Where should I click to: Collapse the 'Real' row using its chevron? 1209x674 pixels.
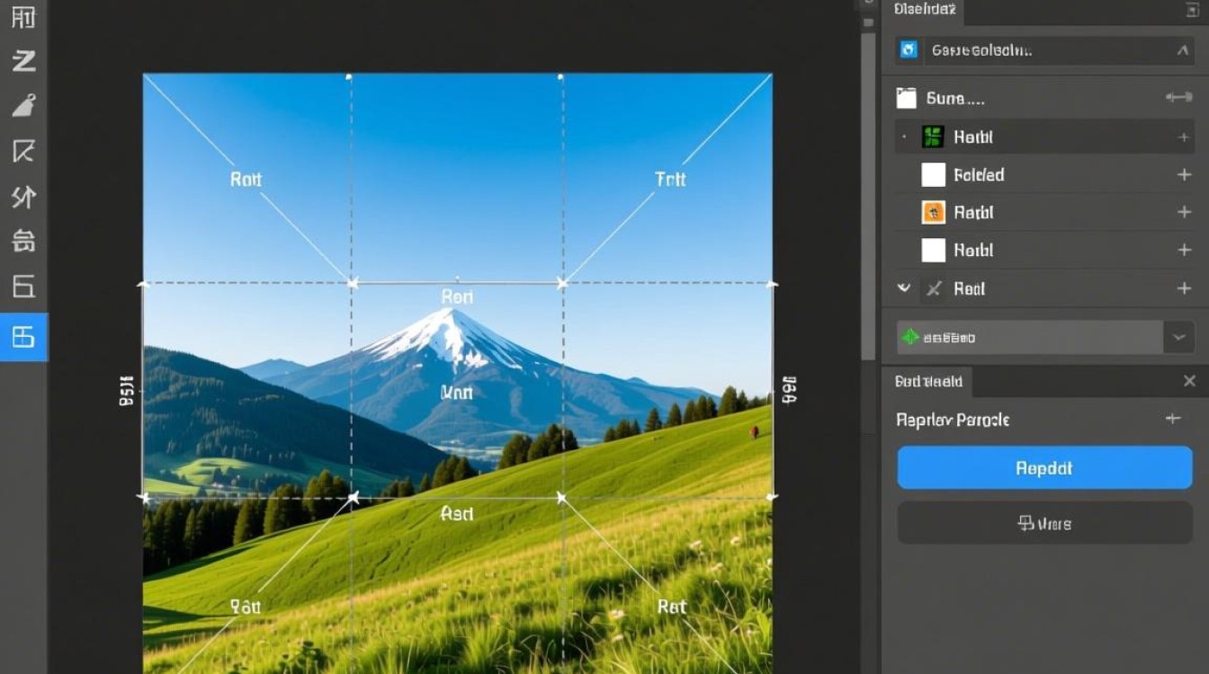(904, 288)
